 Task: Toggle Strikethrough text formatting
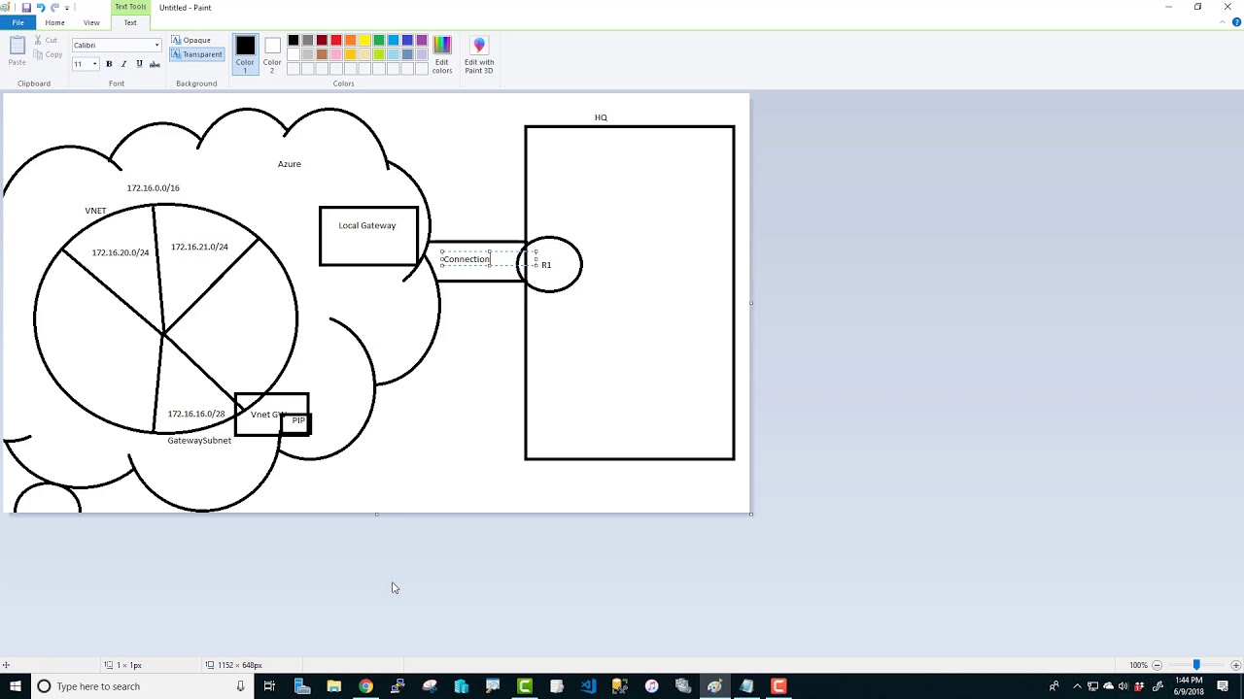pyautogui.click(x=155, y=64)
